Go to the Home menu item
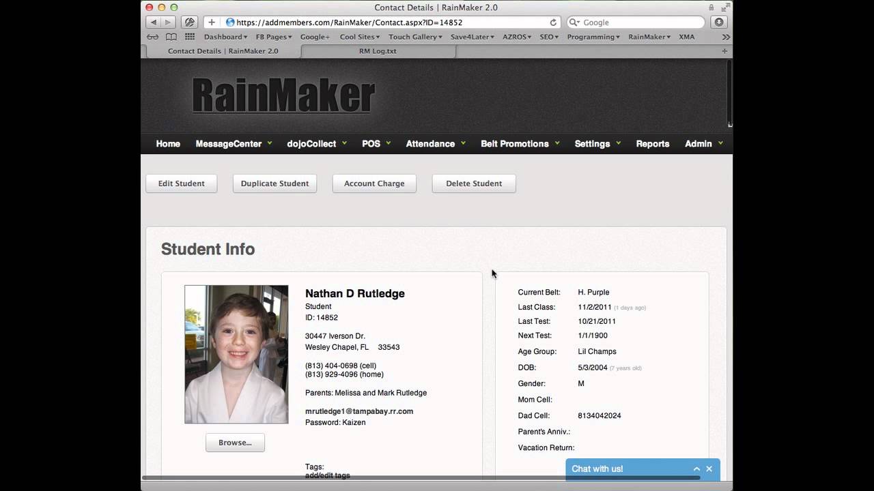The width and height of the screenshot is (874, 491). click(x=168, y=144)
